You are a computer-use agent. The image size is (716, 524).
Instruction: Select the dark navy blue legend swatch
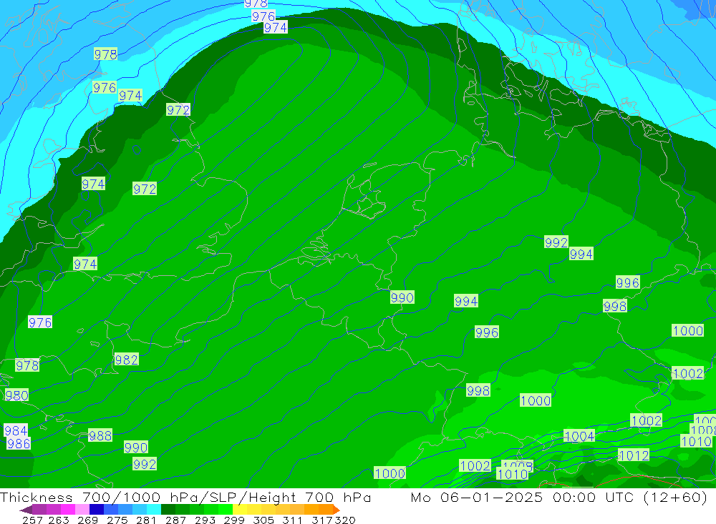(97, 510)
